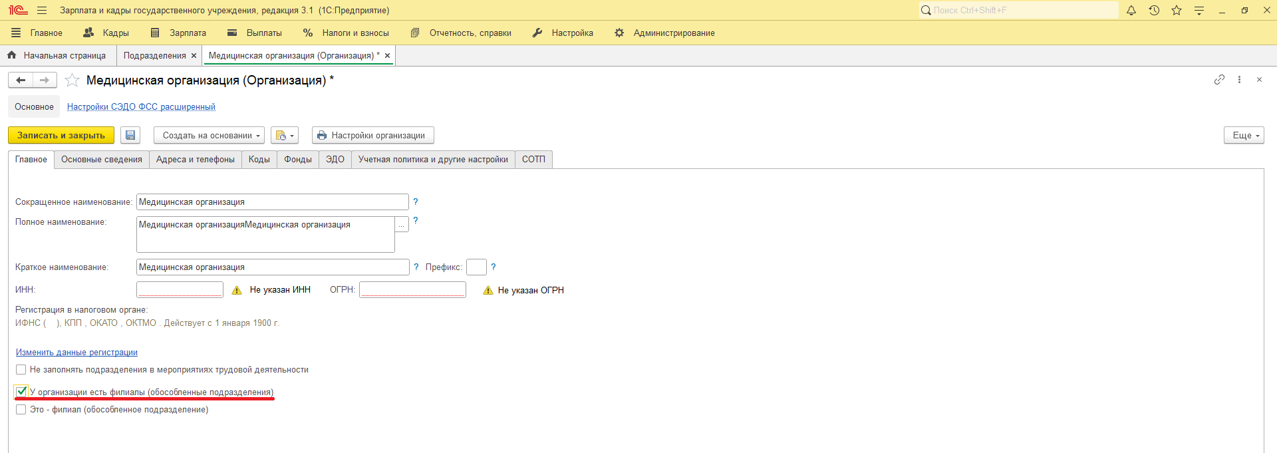Click the Краткое наименование input field
The height and width of the screenshot is (453, 1277).
(x=273, y=267)
